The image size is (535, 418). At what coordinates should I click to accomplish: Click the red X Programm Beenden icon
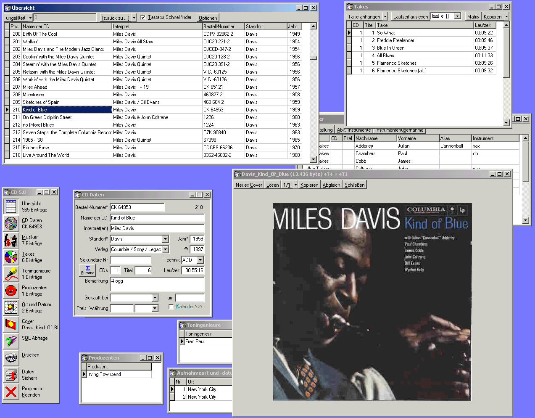click(x=11, y=392)
